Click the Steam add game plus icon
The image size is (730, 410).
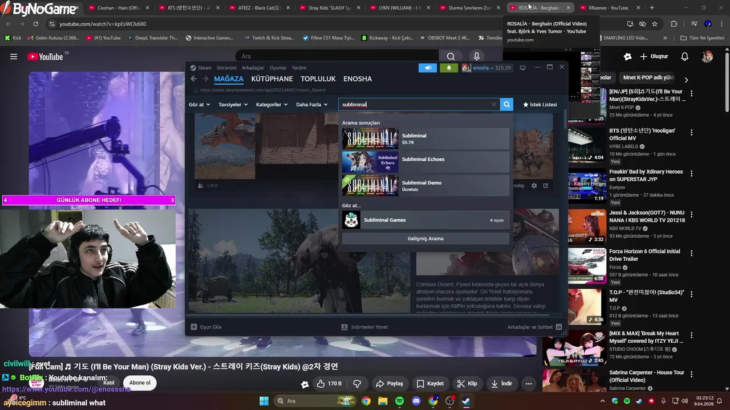pos(194,327)
